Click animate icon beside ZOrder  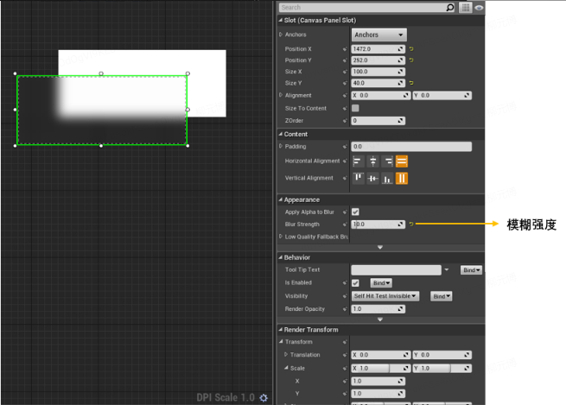[x=345, y=121]
